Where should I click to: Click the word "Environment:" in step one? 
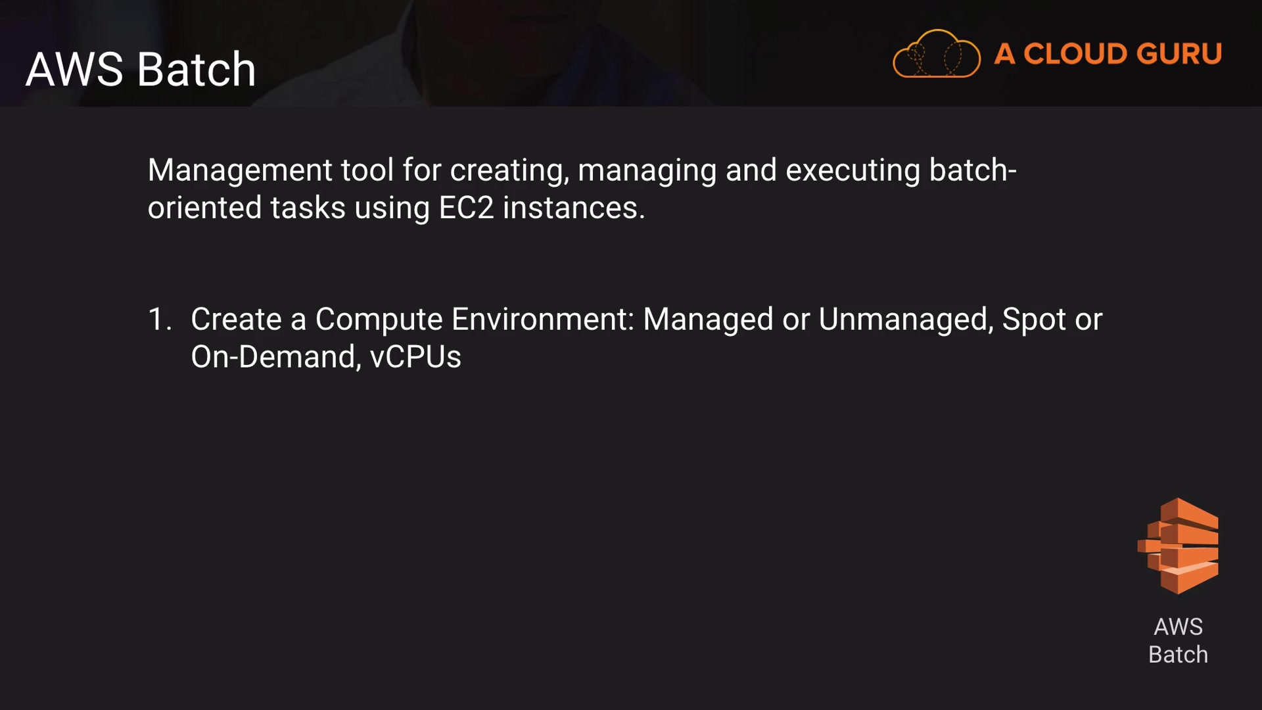point(543,319)
